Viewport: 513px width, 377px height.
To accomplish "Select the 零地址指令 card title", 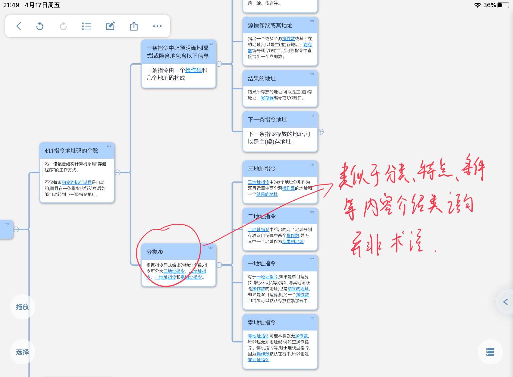I will click(262, 323).
